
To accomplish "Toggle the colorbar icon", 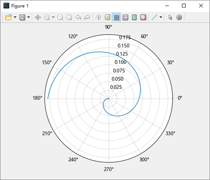I will click(x=134, y=17).
